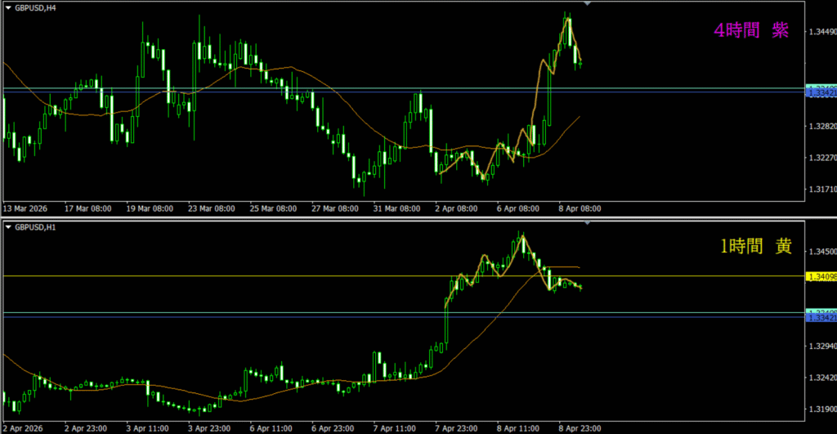Click 1.34490 on the H4 price scale

coord(821,33)
